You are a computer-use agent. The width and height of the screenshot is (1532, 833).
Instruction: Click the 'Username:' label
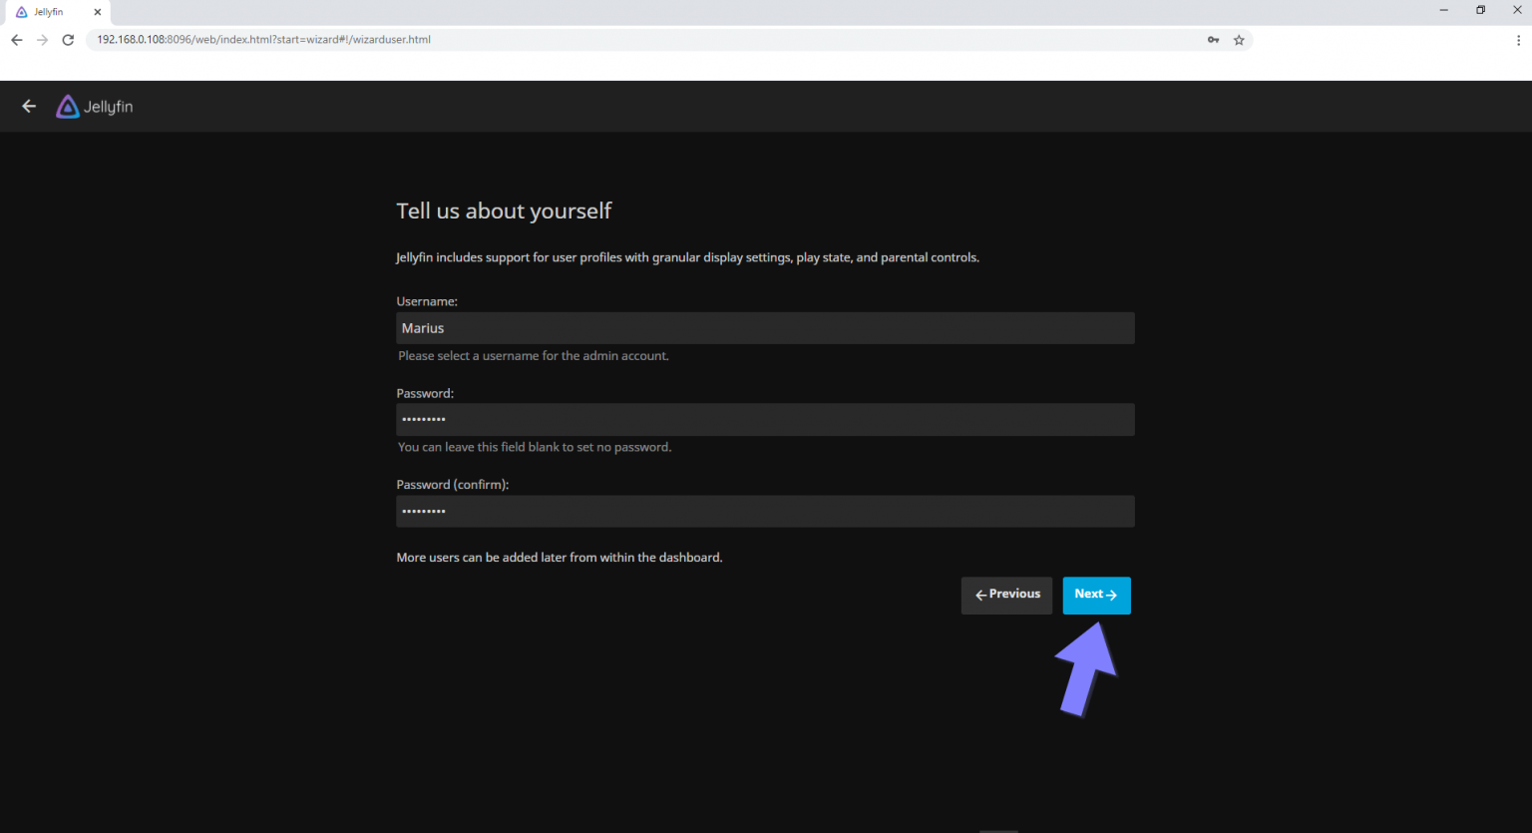pos(427,301)
